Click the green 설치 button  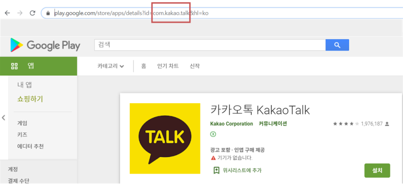tap(377, 170)
